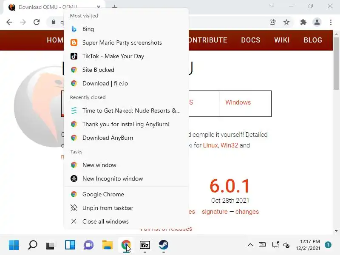Image resolution: width=340 pixels, height=255 pixels.
Task: Close the Download QEMU tab
Action: pos(99,7)
